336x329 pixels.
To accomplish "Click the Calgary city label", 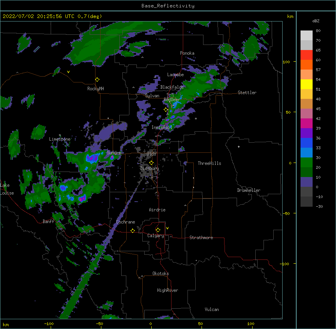I will [x=156, y=236].
